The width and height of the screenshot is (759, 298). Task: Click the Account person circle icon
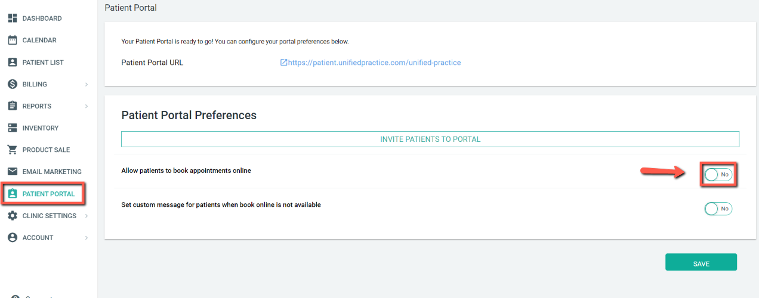pos(12,237)
